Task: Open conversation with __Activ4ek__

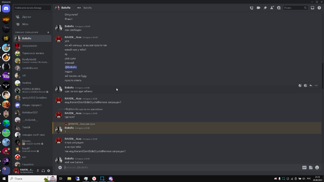Action: [32, 120]
